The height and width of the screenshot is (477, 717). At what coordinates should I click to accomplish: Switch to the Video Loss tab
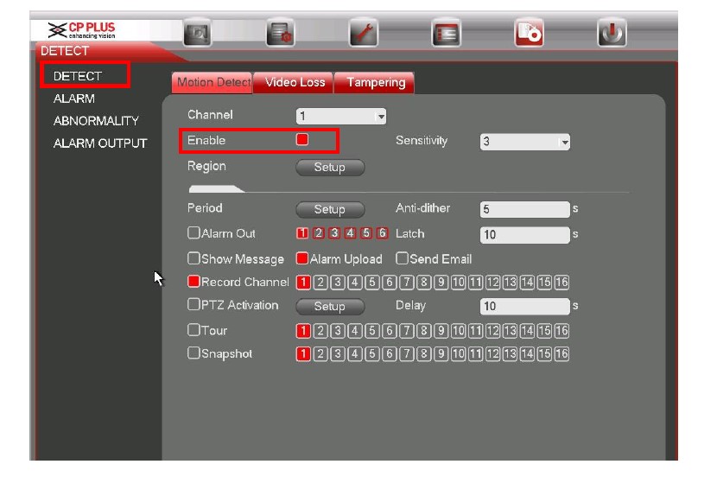pos(295,82)
